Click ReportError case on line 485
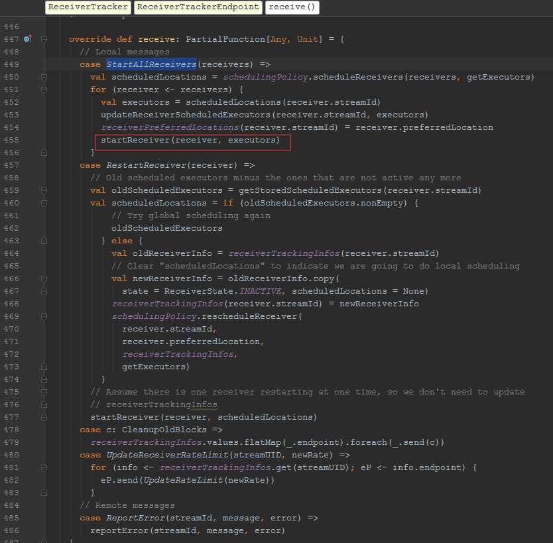Image resolution: width=553 pixels, height=543 pixels. click(135, 518)
